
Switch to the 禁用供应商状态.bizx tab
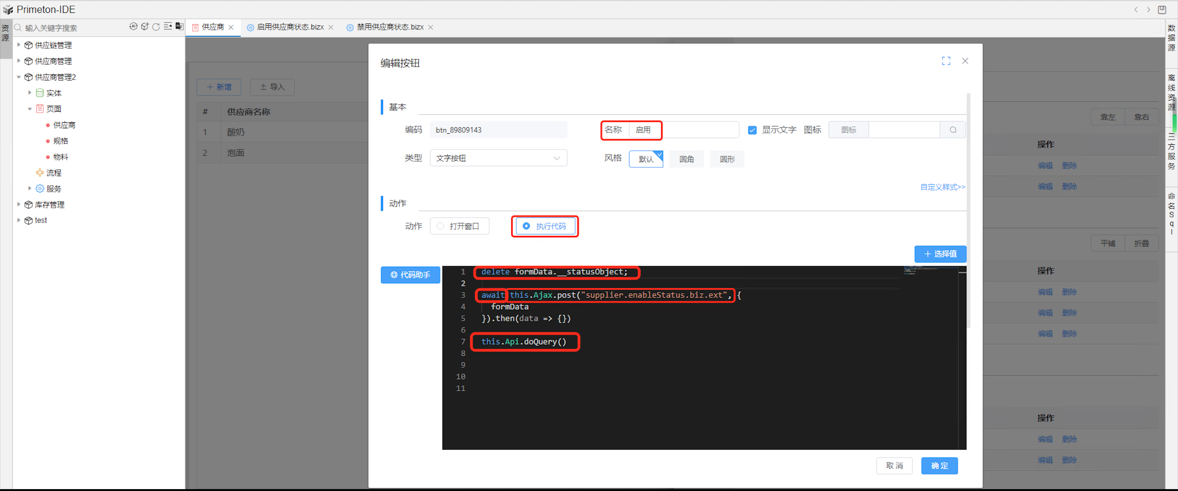pyautogui.click(x=390, y=27)
